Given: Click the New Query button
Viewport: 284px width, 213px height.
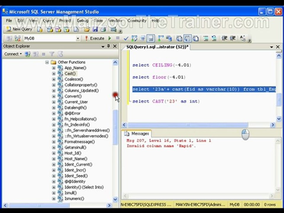Looking at the screenshot, I should tap(19, 29).
